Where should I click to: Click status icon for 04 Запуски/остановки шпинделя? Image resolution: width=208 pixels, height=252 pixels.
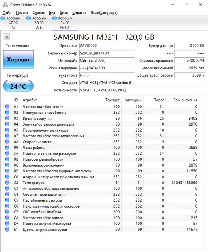(x=7, y=124)
